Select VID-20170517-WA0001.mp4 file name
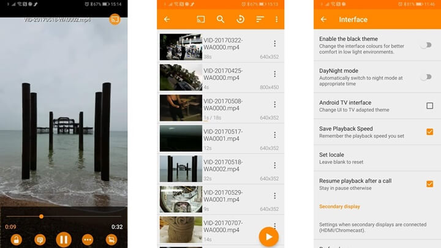The width and height of the screenshot is (441, 248). (x=223, y=135)
